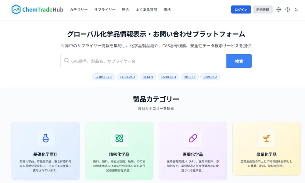Open the サプライヤー menu item
This screenshot has height=183, width=305.
[105, 10]
